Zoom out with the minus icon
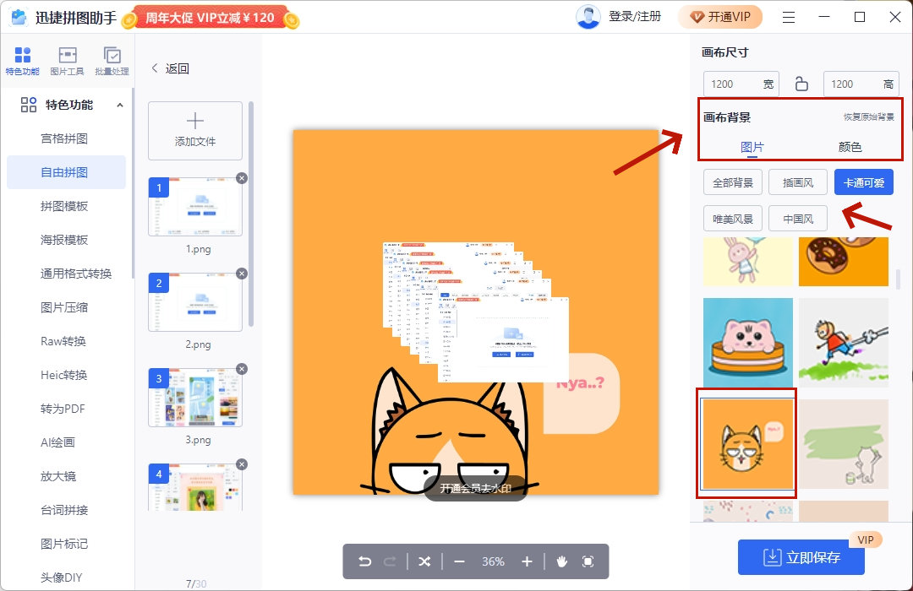Image resolution: width=913 pixels, height=591 pixels. (459, 561)
